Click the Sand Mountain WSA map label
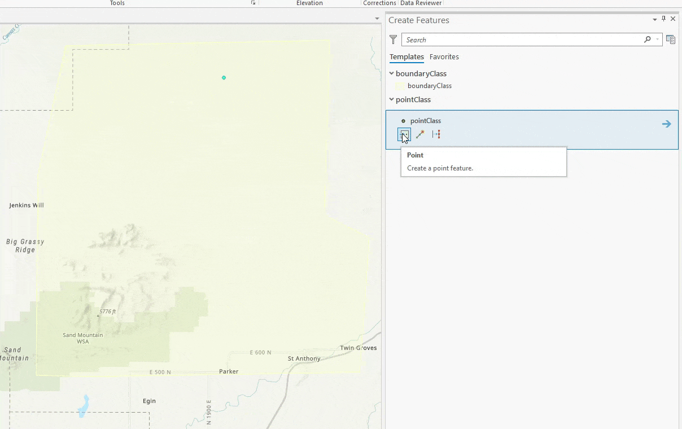The width and height of the screenshot is (682, 429). [x=83, y=338]
